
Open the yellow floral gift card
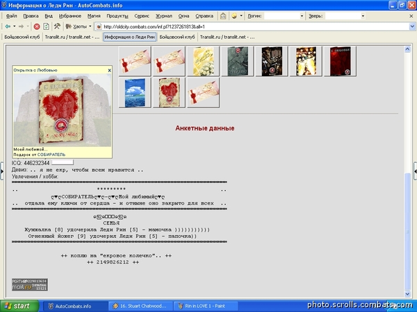[x=204, y=61]
